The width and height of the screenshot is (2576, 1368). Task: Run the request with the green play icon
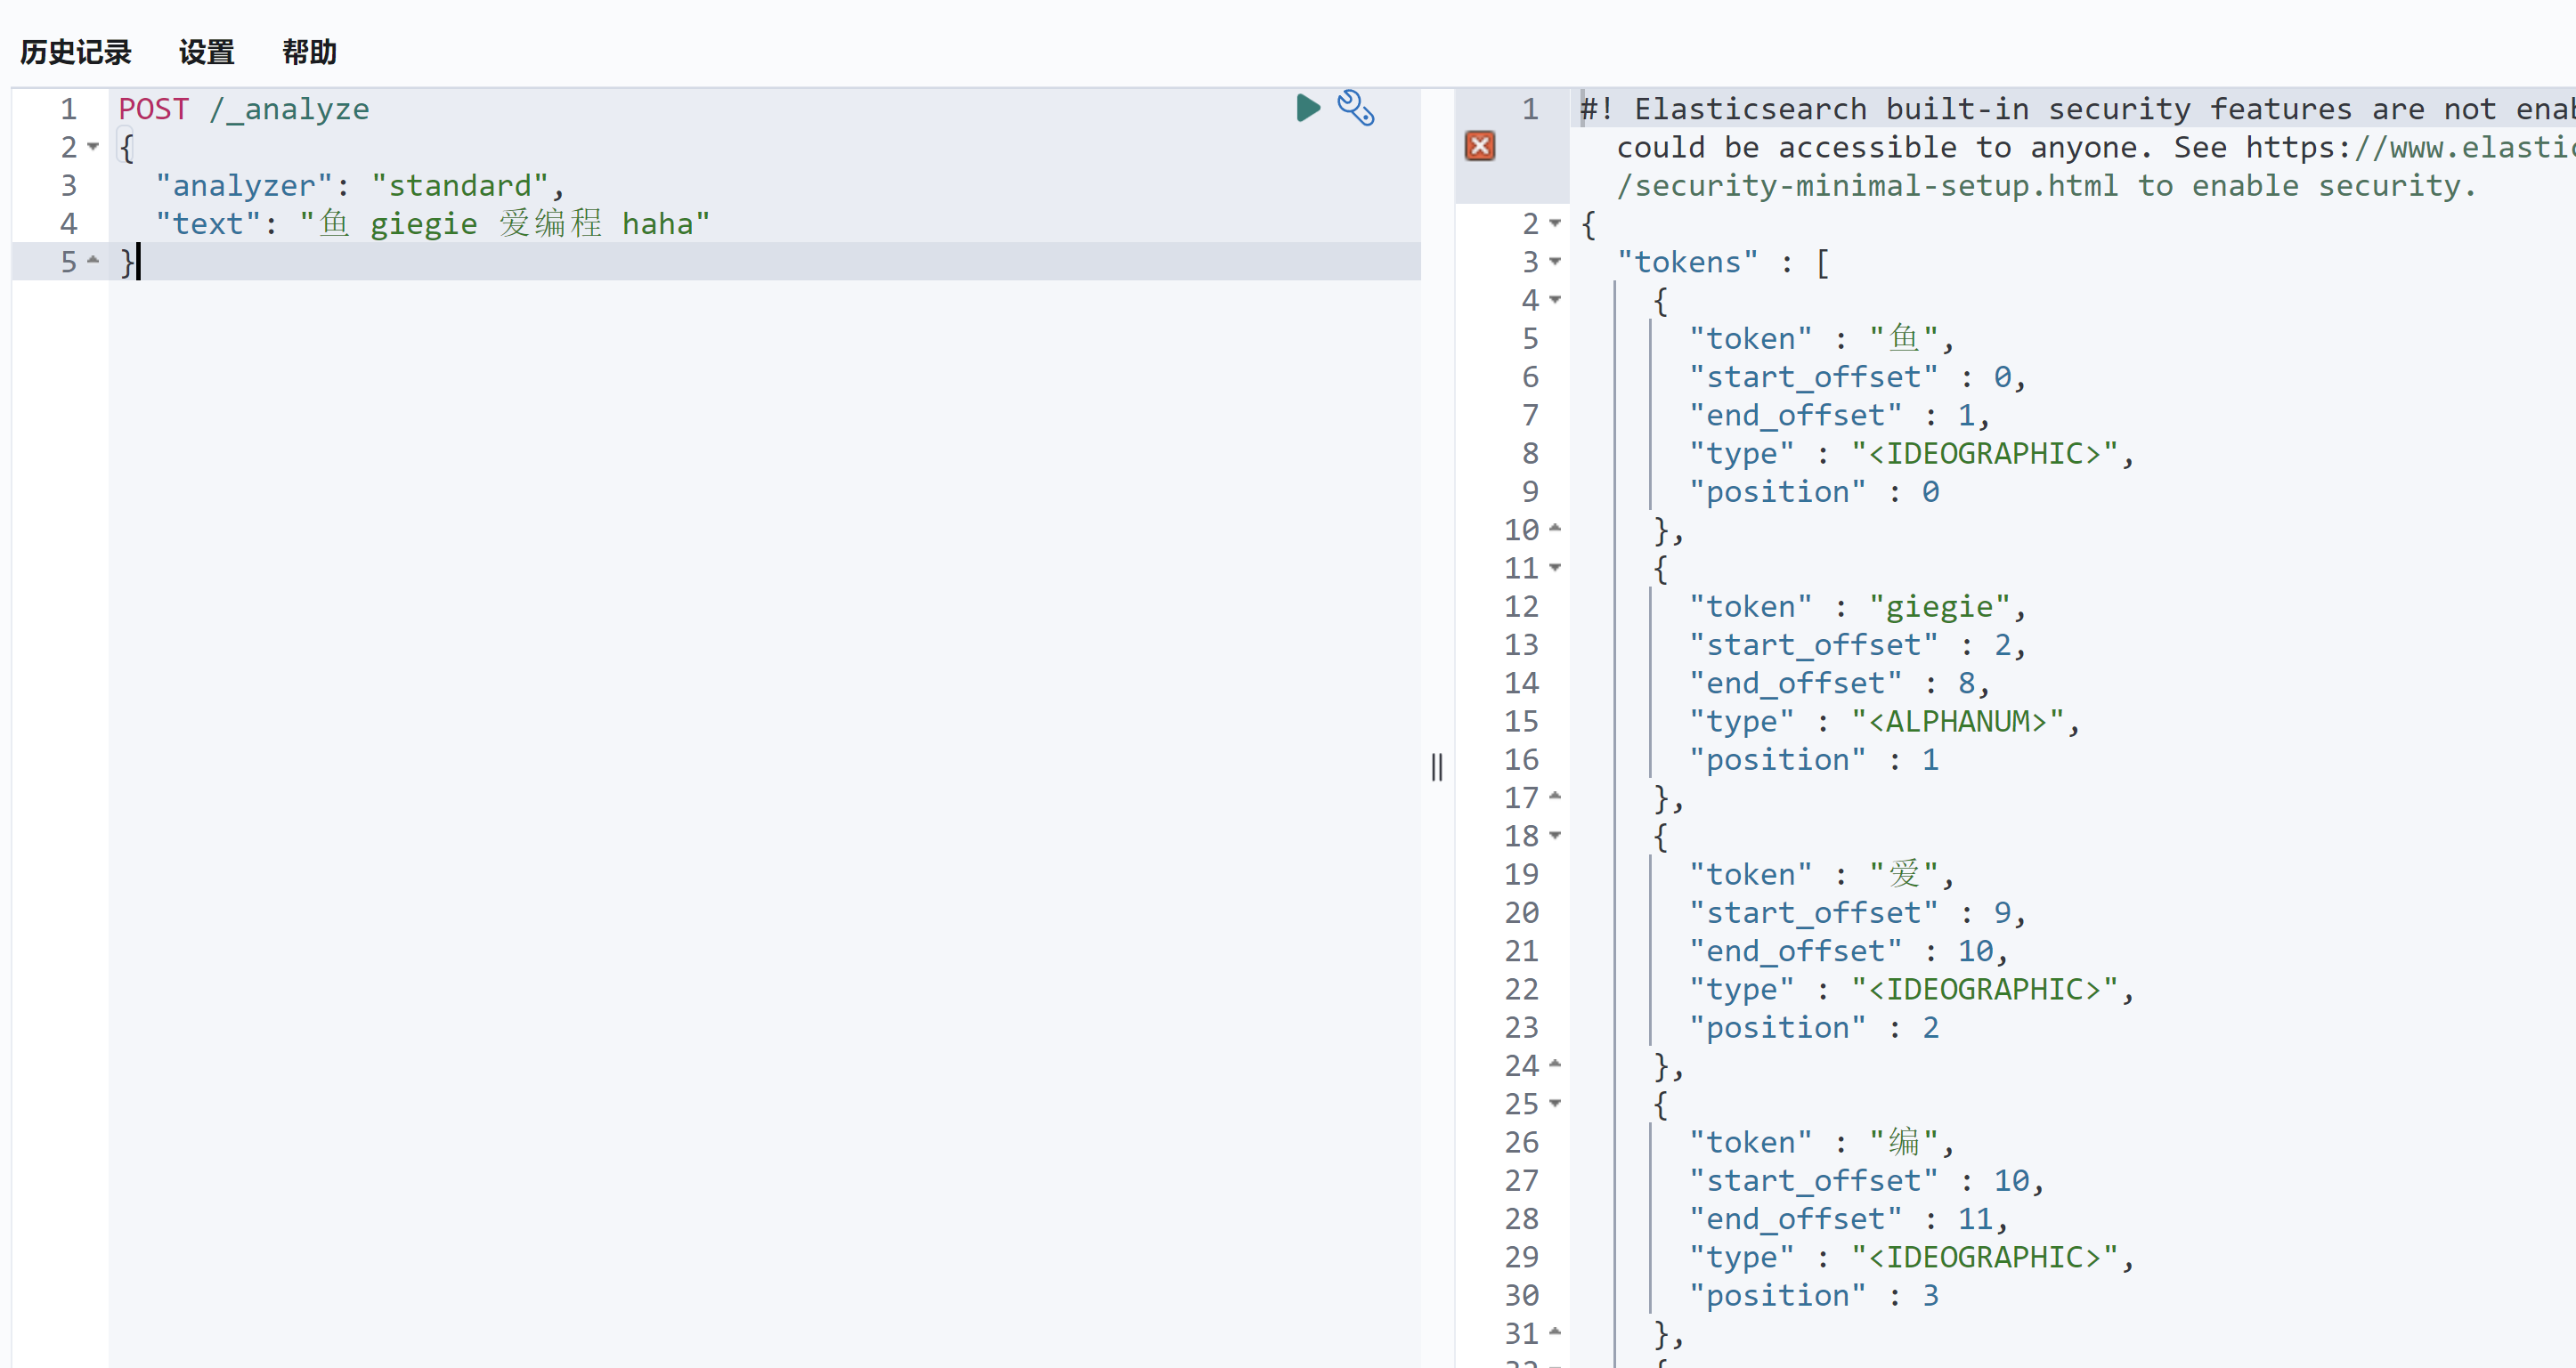point(1308,108)
